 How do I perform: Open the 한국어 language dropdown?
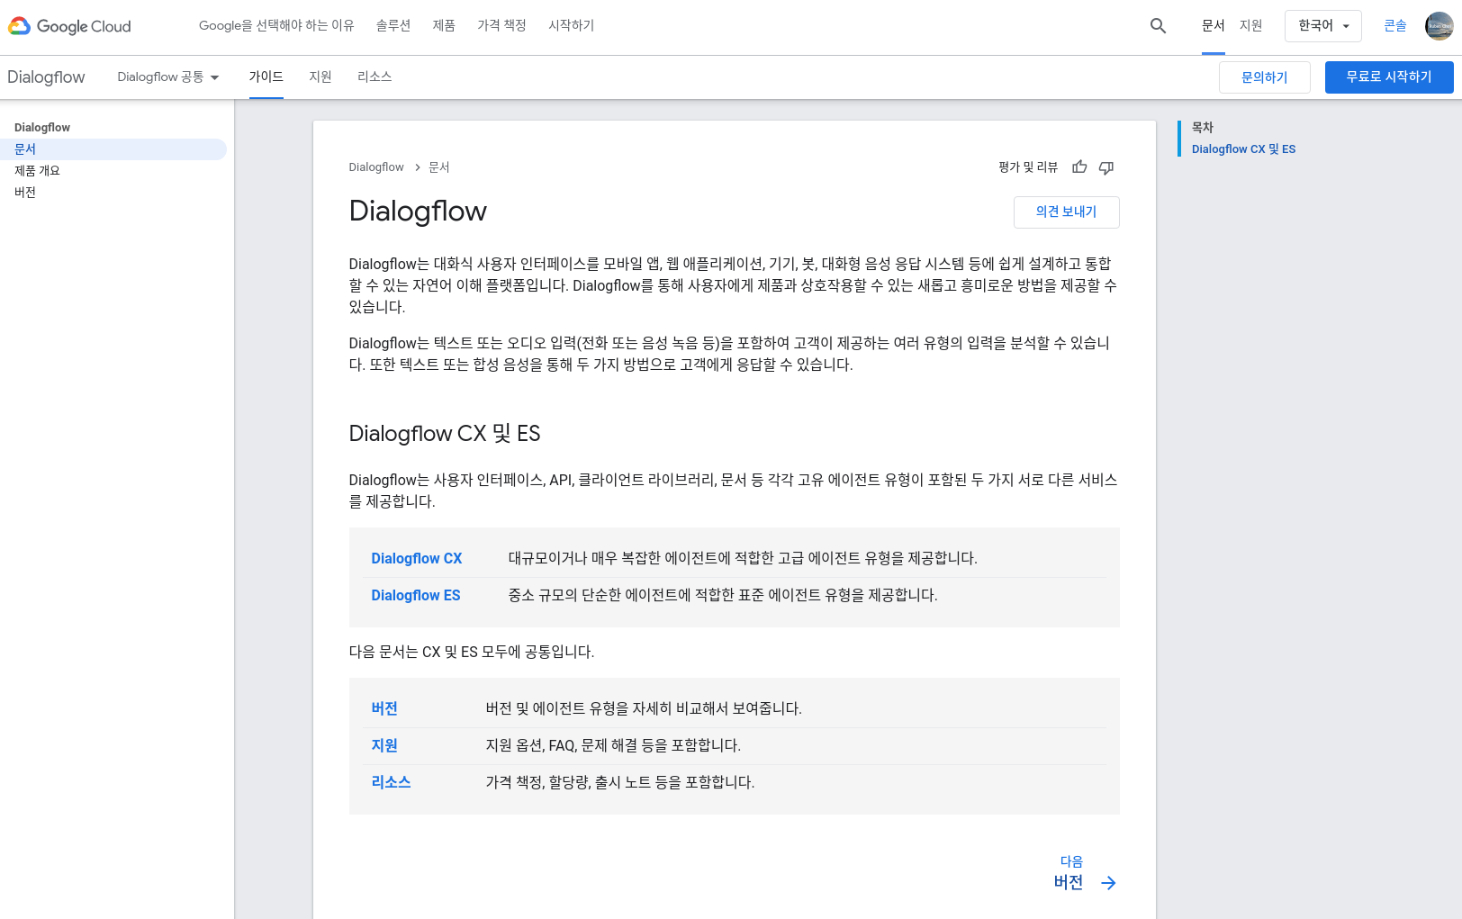coord(1322,26)
